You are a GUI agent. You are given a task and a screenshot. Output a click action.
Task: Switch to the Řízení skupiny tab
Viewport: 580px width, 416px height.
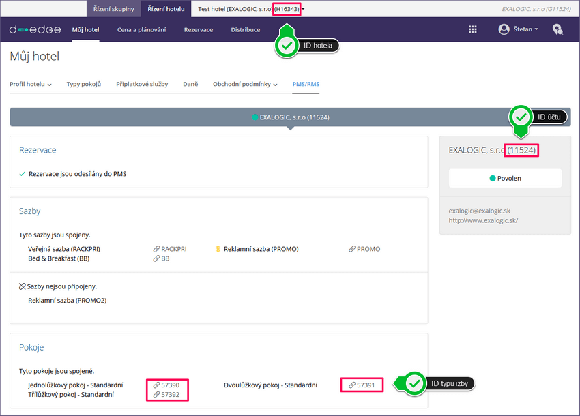point(114,9)
